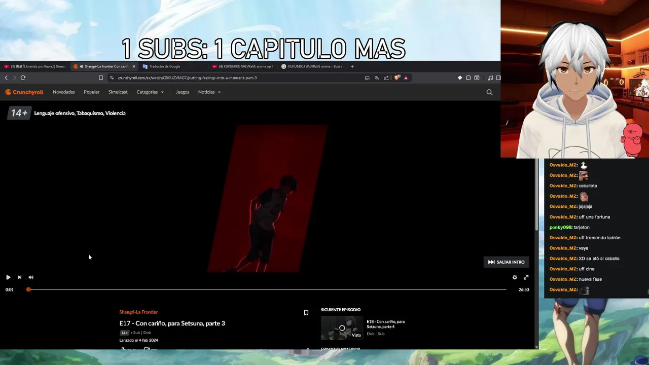
Task: Click the Lanzado el 4 feb 2024 text
Action: click(139, 340)
